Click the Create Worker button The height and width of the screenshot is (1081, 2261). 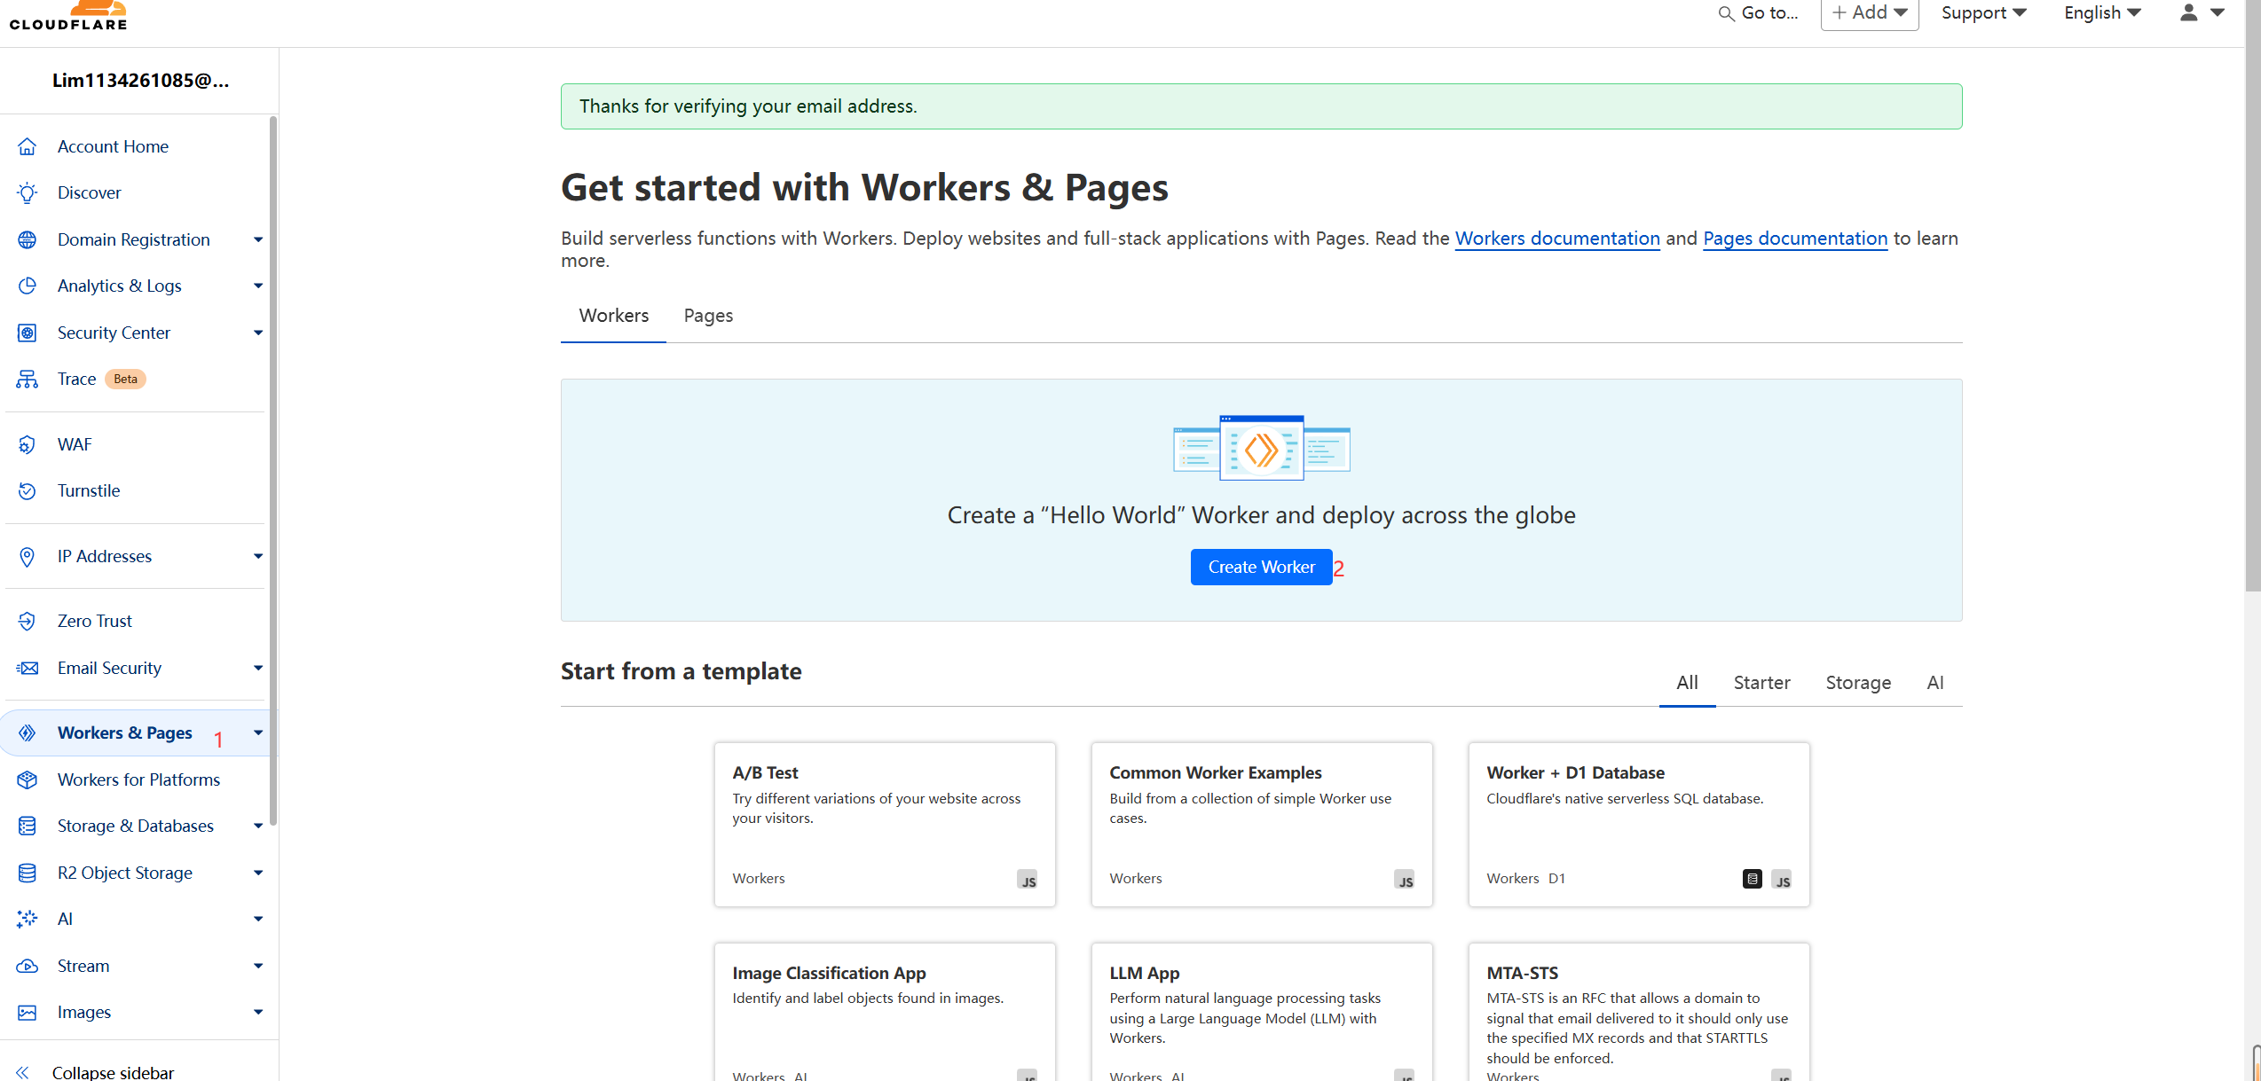tap(1260, 568)
